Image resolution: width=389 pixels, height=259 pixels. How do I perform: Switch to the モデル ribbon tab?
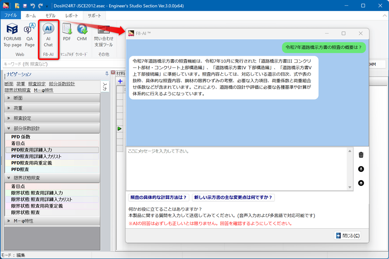click(50, 16)
